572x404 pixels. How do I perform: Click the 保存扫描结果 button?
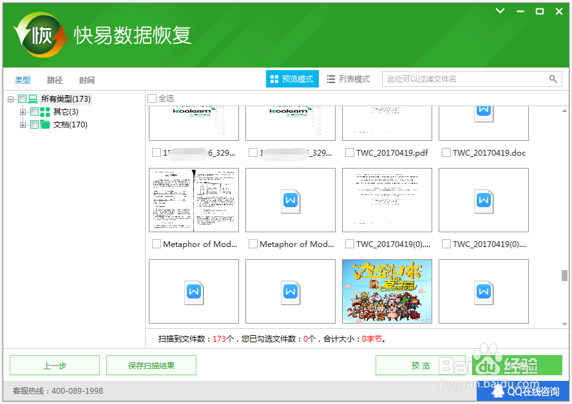coord(151,365)
